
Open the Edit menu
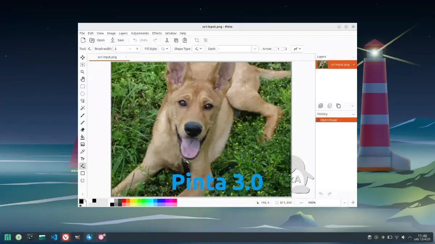(91, 33)
